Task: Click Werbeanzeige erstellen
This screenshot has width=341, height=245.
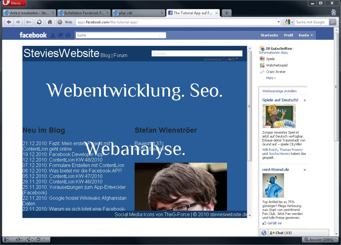Action: (279, 91)
